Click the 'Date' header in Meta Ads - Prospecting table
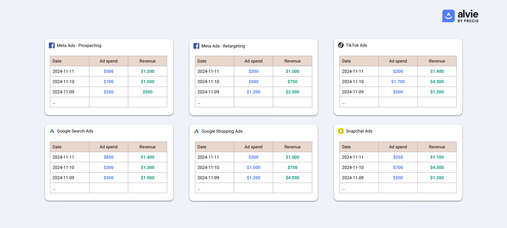The height and width of the screenshot is (228, 507). (x=57, y=61)
